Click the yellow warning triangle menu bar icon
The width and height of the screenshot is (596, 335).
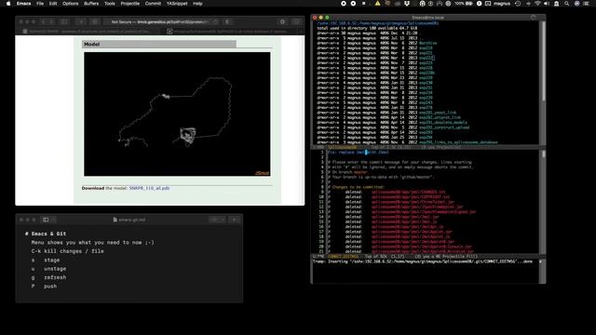pos(377,4)
